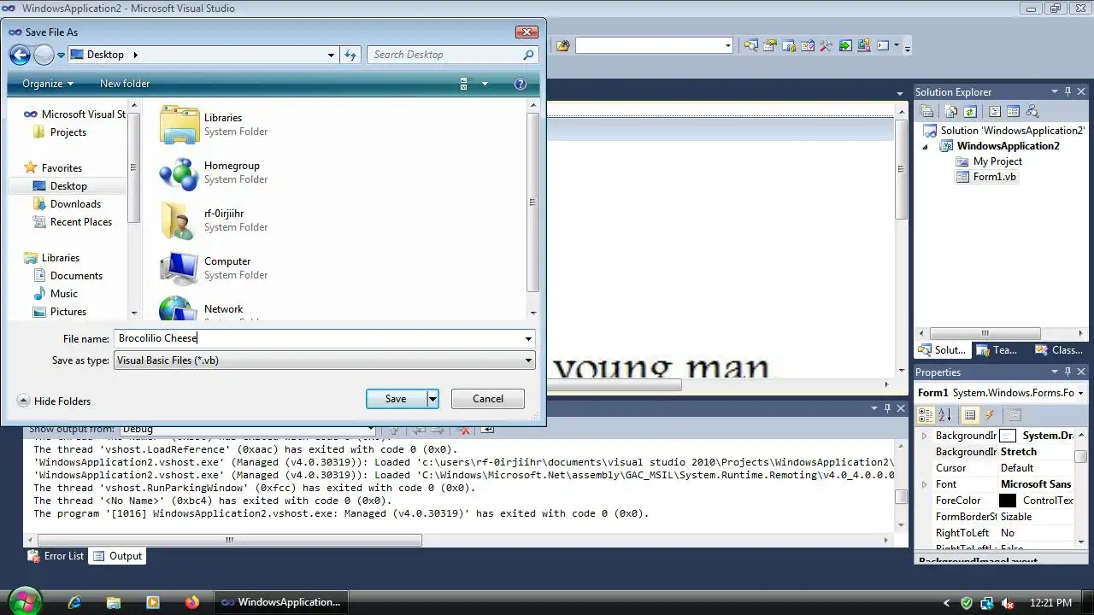Click in the File name text field

(318, 338)
